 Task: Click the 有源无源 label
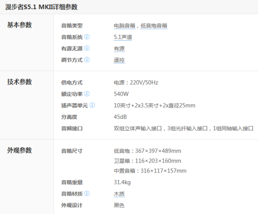pyautogui.click(x=72, y=49)
